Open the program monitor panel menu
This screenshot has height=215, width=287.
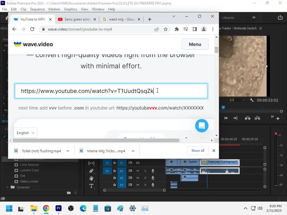[261, 28]
